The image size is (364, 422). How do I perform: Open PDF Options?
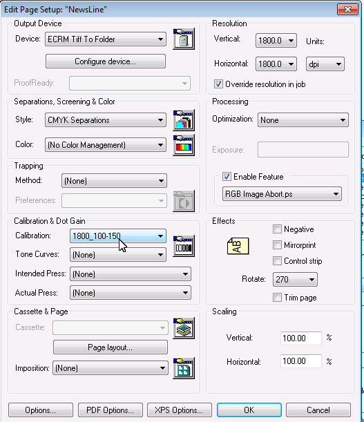pos(111,410)
